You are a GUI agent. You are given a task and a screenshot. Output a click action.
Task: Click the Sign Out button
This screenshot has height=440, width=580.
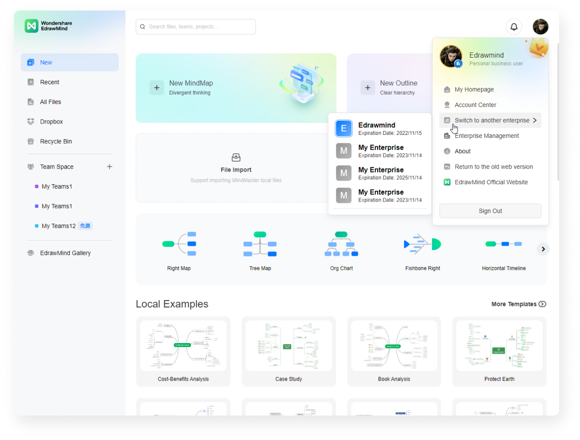(490, 211)
